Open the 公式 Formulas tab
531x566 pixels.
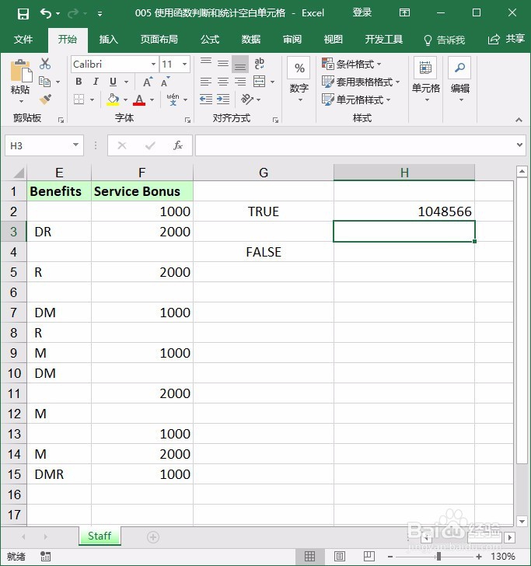(x=210, y=40)
